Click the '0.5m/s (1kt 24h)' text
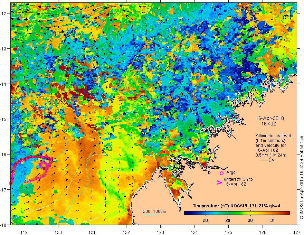 click(x=271, y=155)
